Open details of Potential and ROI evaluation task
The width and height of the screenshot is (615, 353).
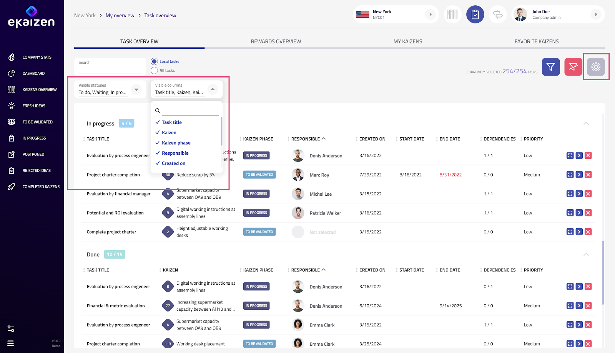pos(570,213)
